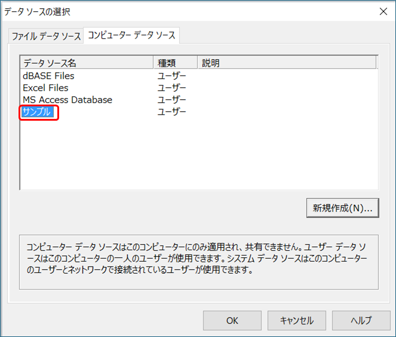
Task: Click the 説明 column header
Action: click(x=287, y=63)
